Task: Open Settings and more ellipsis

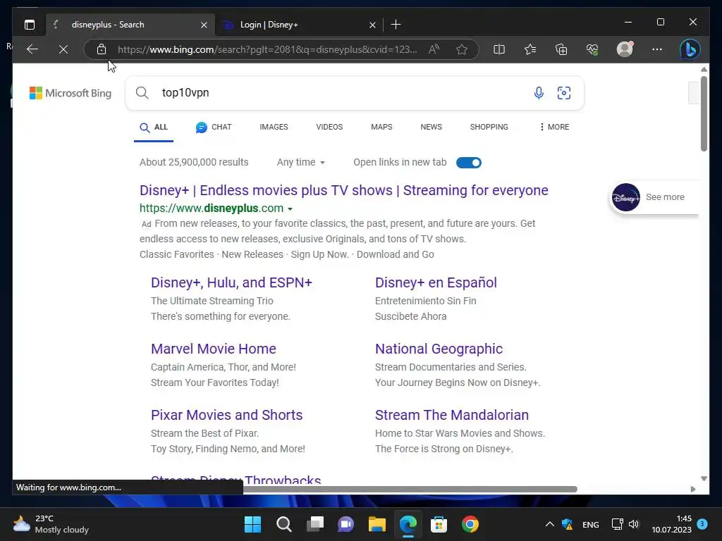Action: point(657,49)
